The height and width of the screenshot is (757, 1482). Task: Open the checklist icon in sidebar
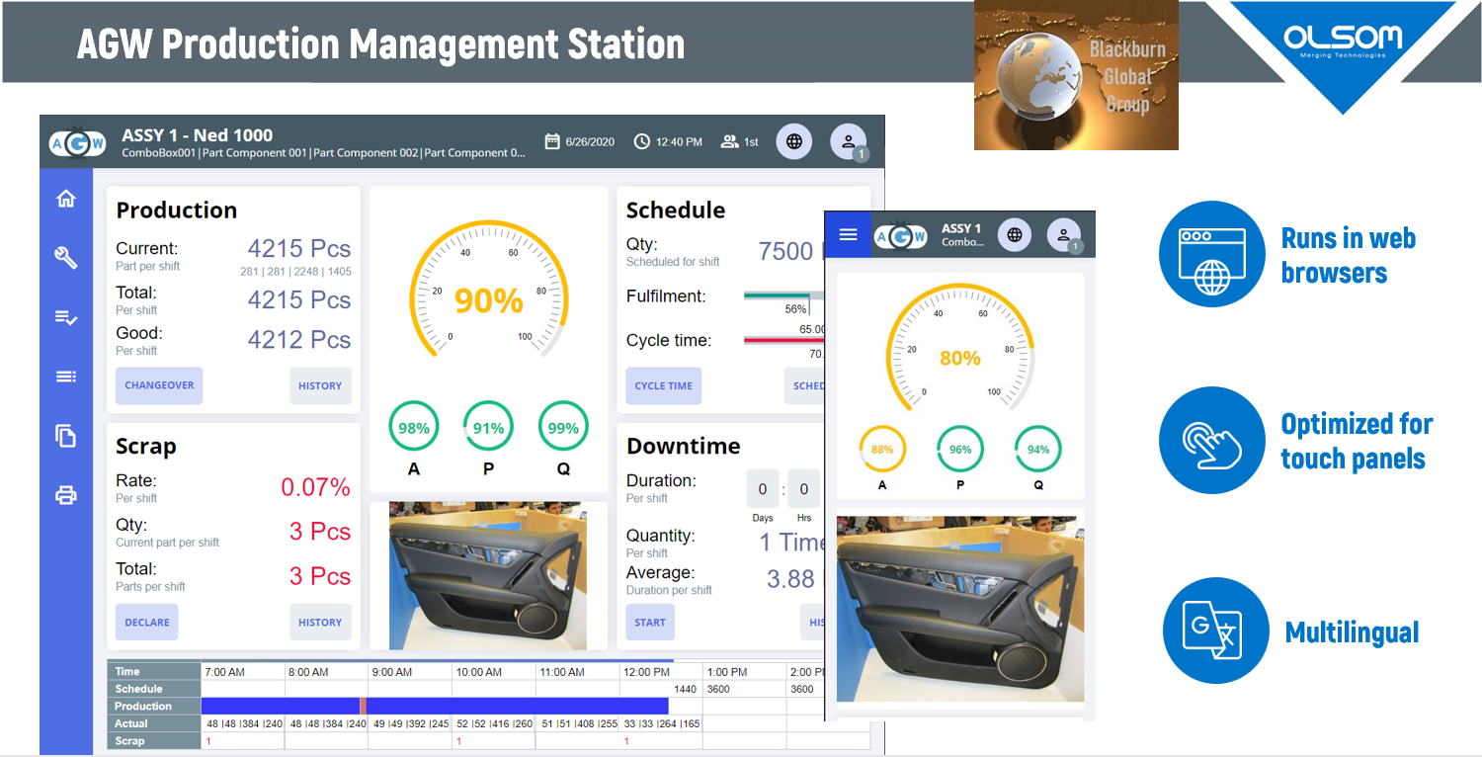[x=66, y=317]
